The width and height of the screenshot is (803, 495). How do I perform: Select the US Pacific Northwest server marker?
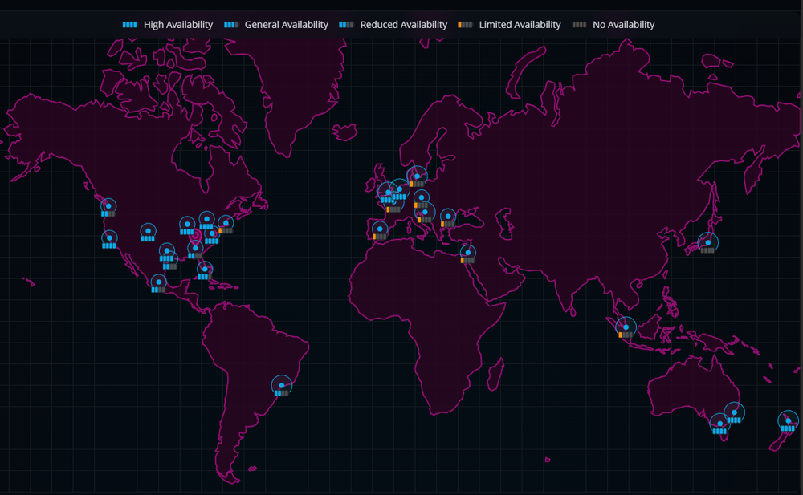point(108,206)
